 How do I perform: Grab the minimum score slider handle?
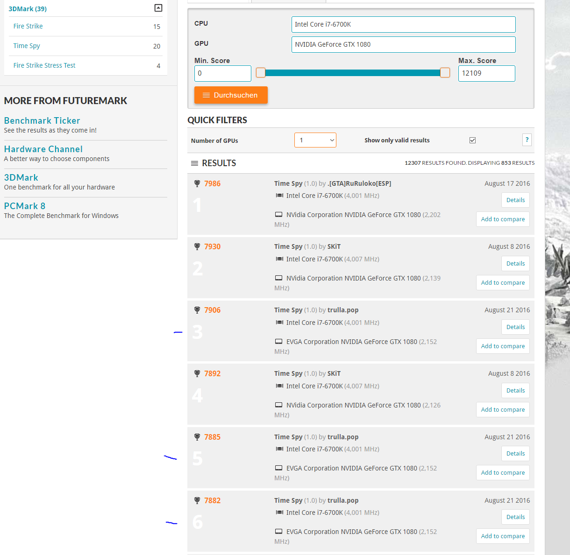coord(261,72)
